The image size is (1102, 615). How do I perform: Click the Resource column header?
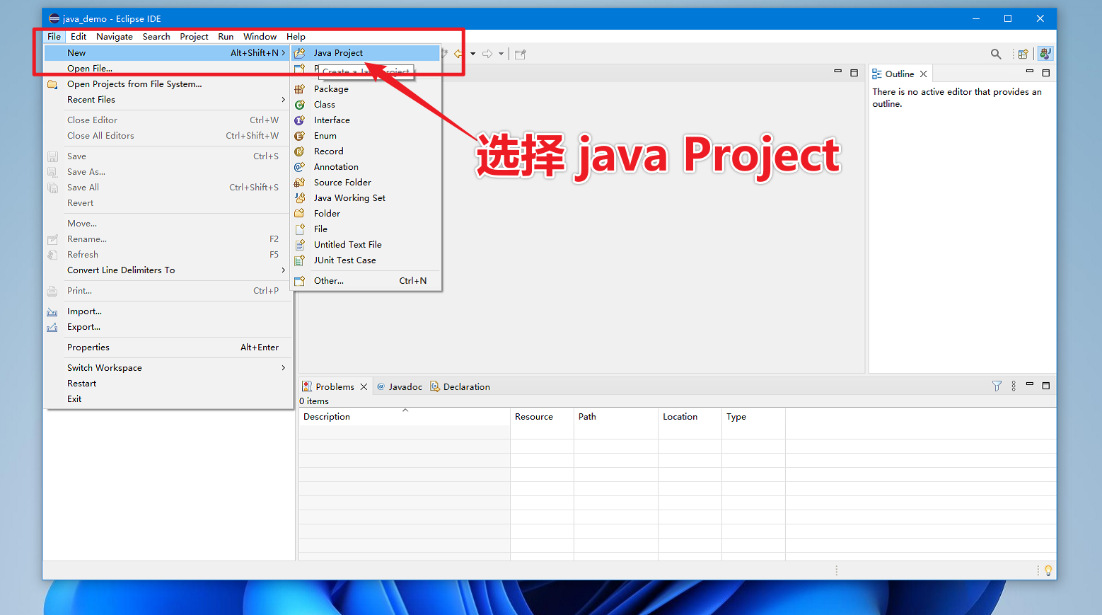point(542,417)
